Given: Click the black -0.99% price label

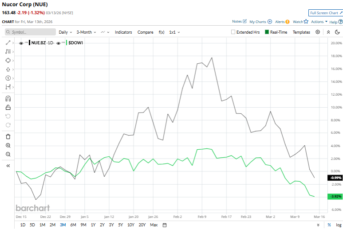Looking at the screenshot, I should (335, 178).
